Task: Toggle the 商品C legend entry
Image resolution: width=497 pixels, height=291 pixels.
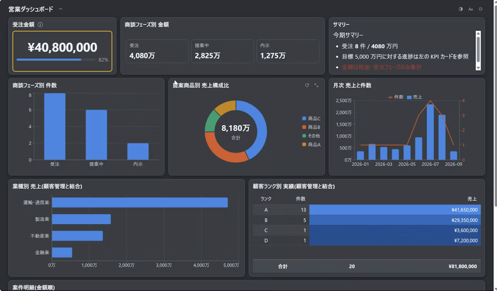Action: [311, 118]
